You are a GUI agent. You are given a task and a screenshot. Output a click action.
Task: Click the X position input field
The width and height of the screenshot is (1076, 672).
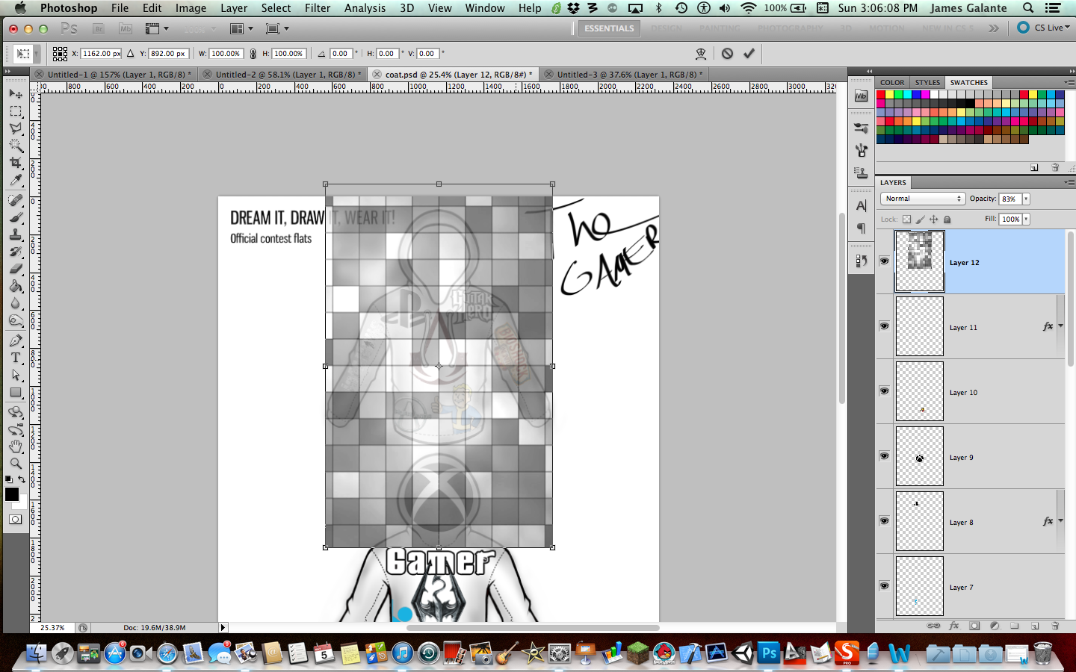click(101, 54)
